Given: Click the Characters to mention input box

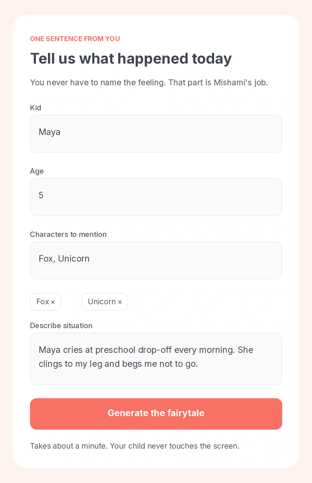Looking at the screenshot, I should click(x=156, y=261).
